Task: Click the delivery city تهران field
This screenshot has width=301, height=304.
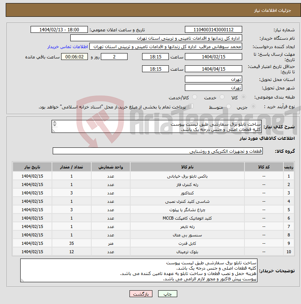Action: click(x=214, y=87)
